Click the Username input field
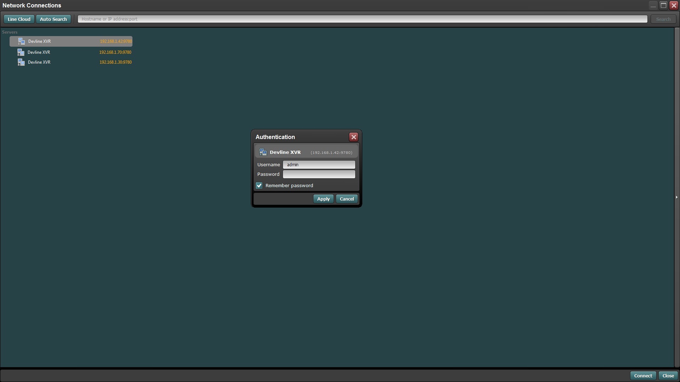 point(319,165)
